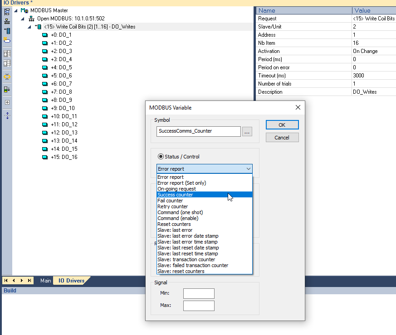Image resolution: width=396 pixels, height=335 pixels.
Task: Collapse the Open MODBUS 10.1.0.51:502 node
Action: coord(23,19)
